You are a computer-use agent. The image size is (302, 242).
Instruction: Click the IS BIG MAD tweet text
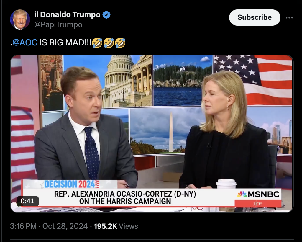click(65, 42)
